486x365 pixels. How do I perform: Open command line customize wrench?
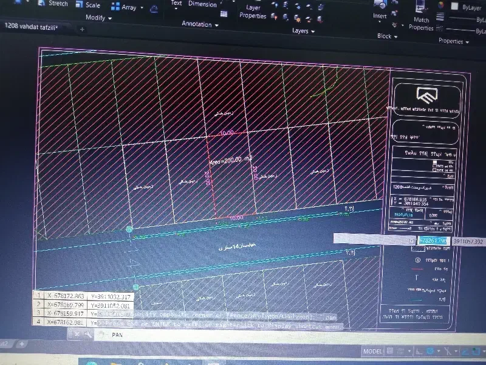(88, 334)
